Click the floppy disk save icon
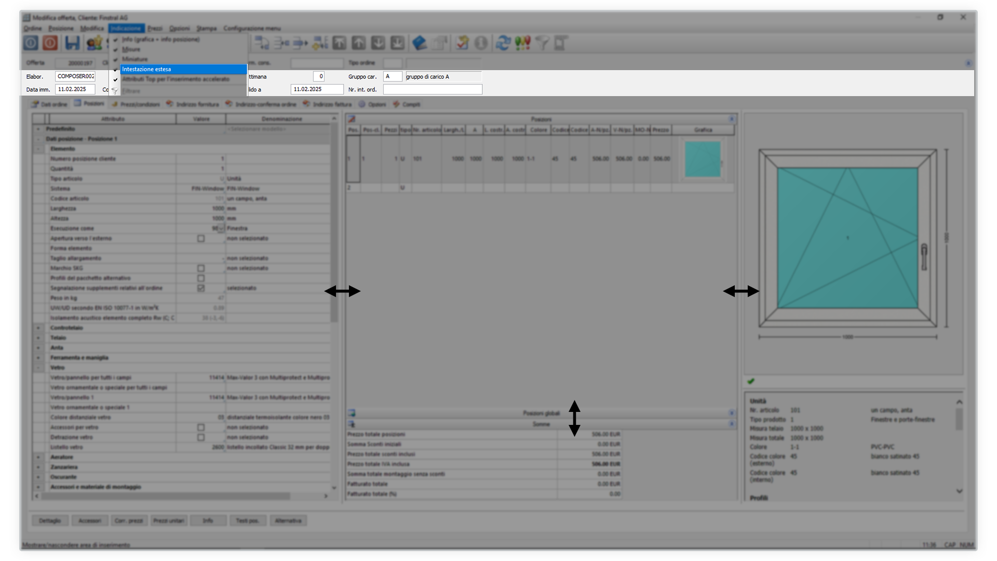997x561 pixels. click(x=72, y=43)
